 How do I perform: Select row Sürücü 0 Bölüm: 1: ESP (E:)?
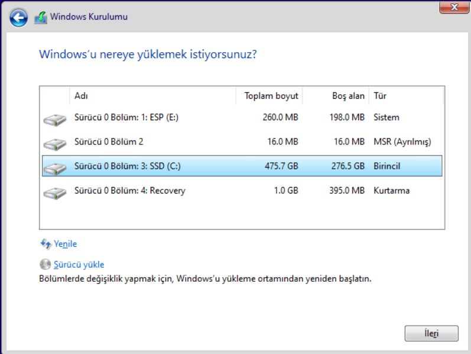pyautogui.click(x=242, y=117)
